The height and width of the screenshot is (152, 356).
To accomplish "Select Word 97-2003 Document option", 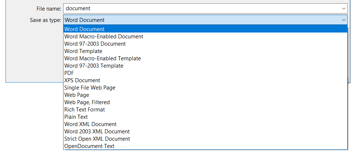I will [205, 43].
